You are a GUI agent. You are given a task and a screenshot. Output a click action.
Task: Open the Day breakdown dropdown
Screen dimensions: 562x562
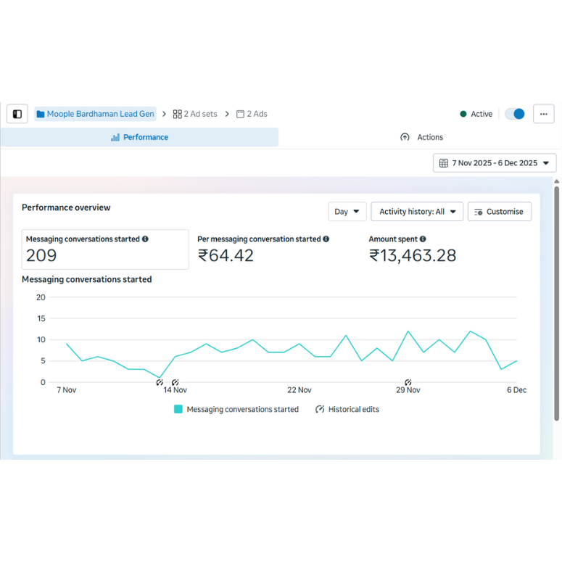347,212
